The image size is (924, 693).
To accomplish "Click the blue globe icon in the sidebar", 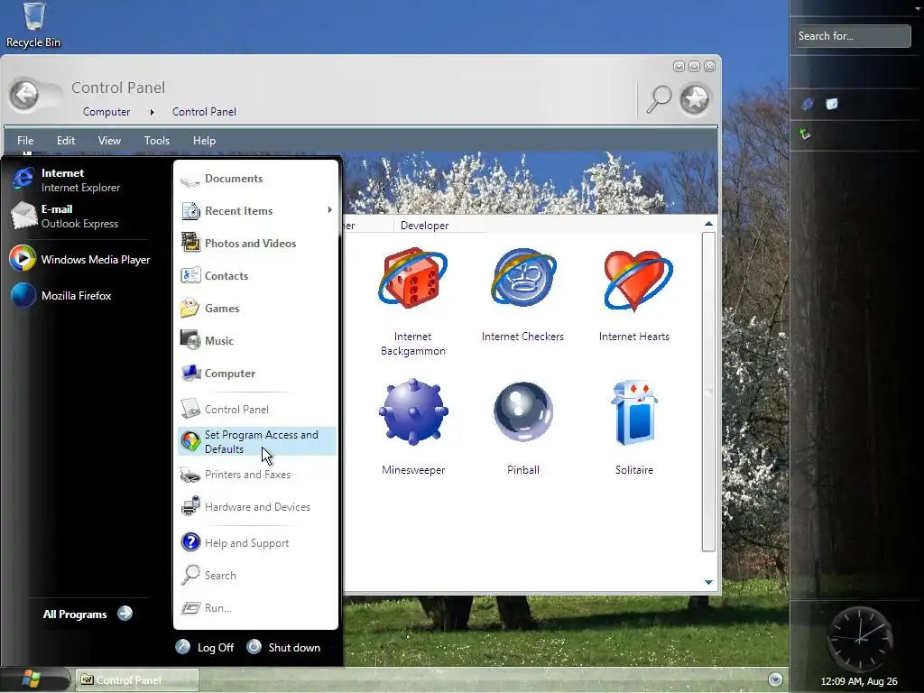I will (808, 104).
